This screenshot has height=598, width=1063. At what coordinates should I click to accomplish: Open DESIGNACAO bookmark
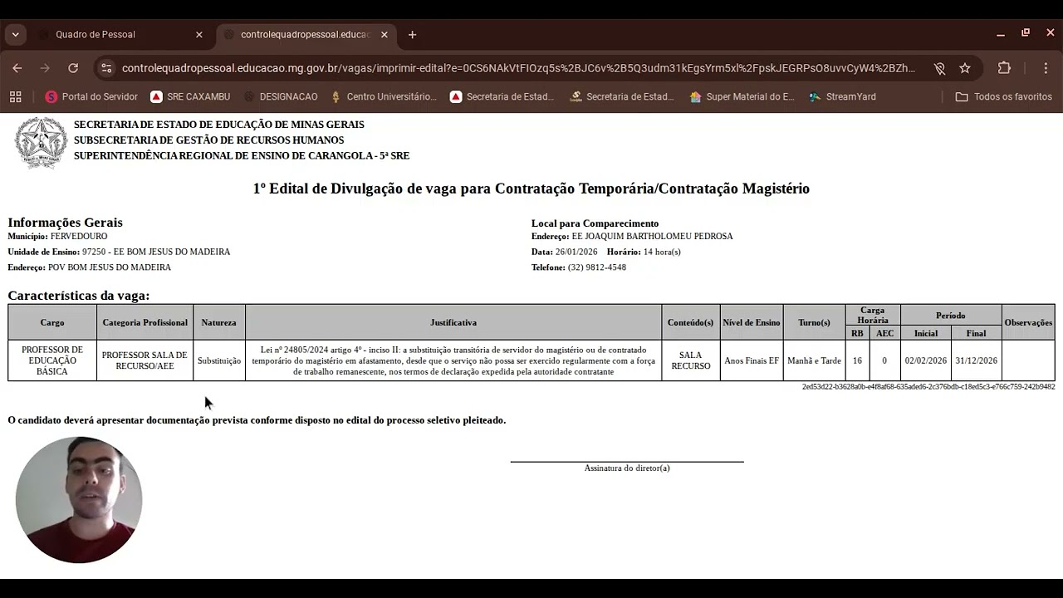(x=281, y=96)
